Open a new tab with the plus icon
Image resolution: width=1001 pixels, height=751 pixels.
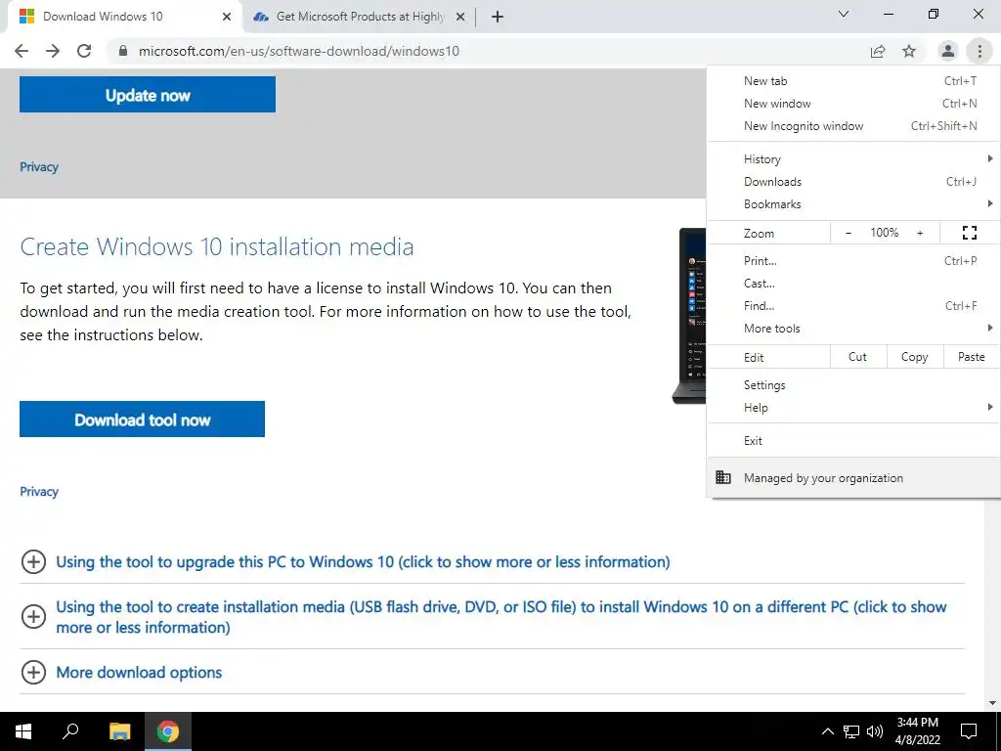[498, 17]
